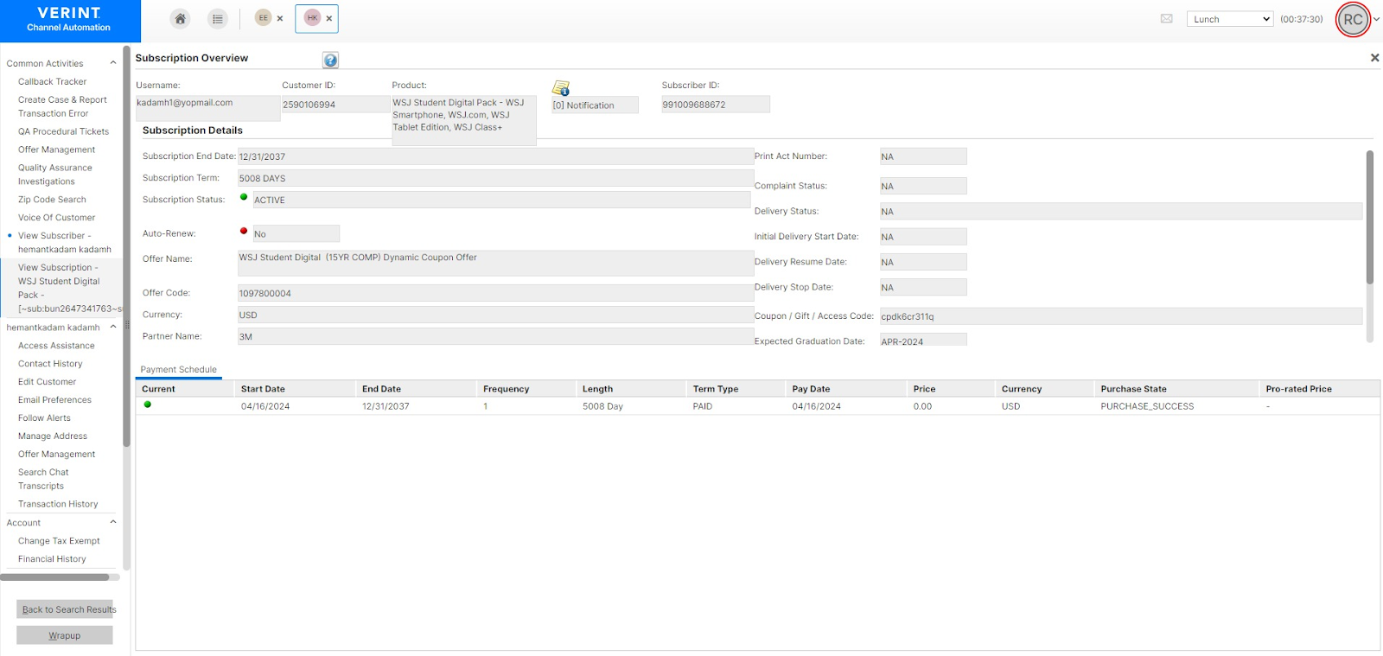Click the Pay Date column header
The height and width of the screenshot is (656, 1383).
tap(845, 389)
